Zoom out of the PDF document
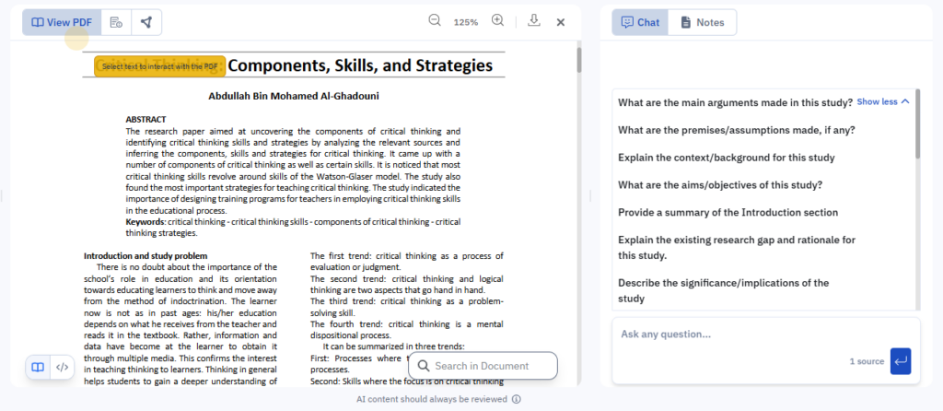 (x=435, y=21)
